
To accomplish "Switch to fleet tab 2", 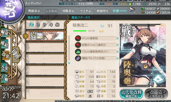I will [x=38, y=25].
